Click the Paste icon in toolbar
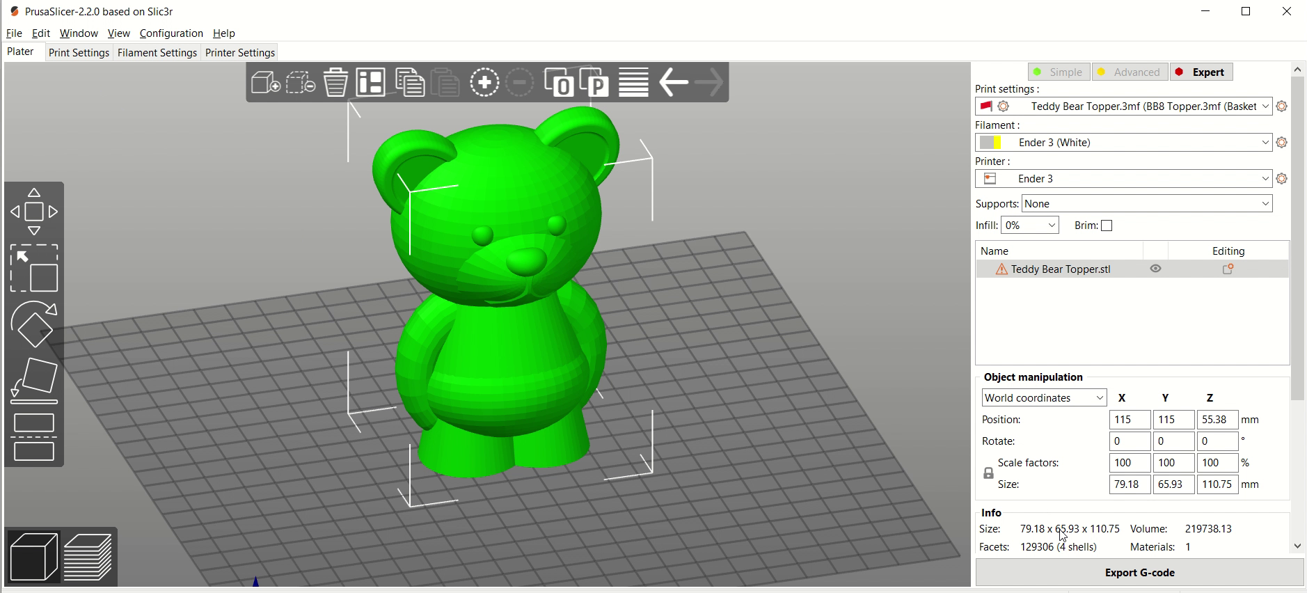This screenshot has height=593, width=1307. click(x=445, y=82)
